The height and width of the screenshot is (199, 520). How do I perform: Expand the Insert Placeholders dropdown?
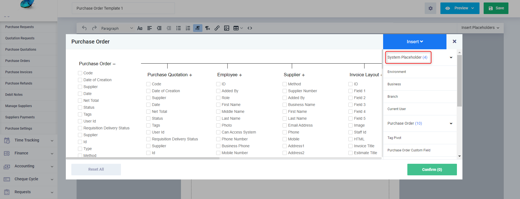tap(480, 28)
